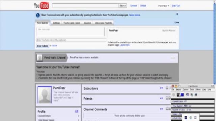Open the Effects menu in CamStudio
This screenshot has height=121, width=216.
(198, 90)
